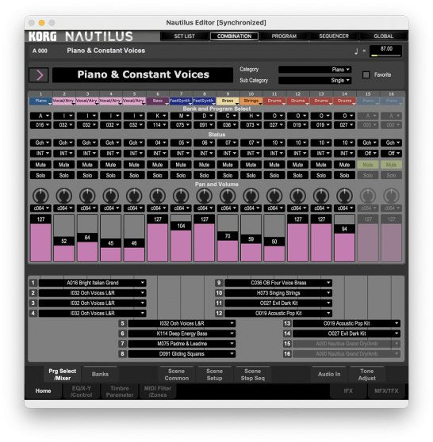Click the tempo field showing 87.00
The image size is (433, 442).
[386, 51]
